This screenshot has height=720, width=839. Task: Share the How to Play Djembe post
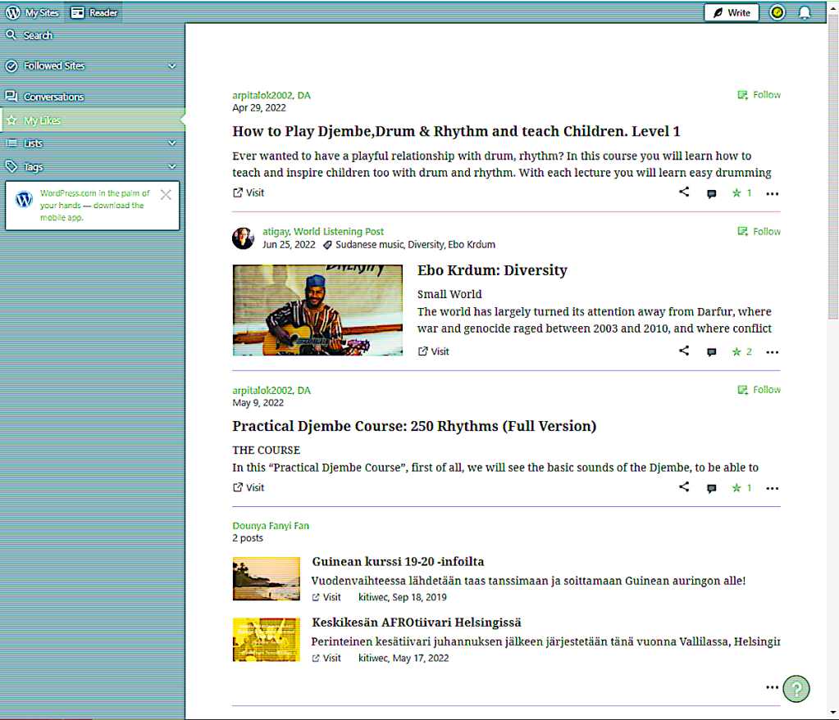684,192
